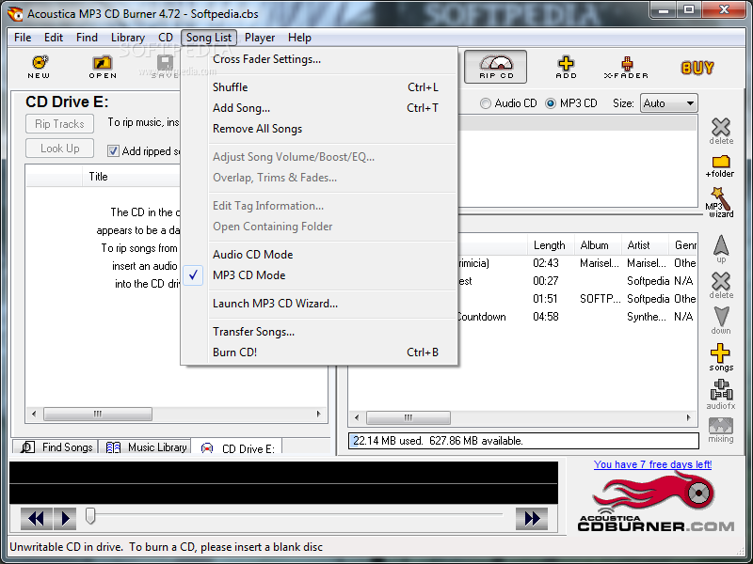Select Transfer Songs menu entry
The height and width of the screenshot is (564, 753).
(320, 332)
